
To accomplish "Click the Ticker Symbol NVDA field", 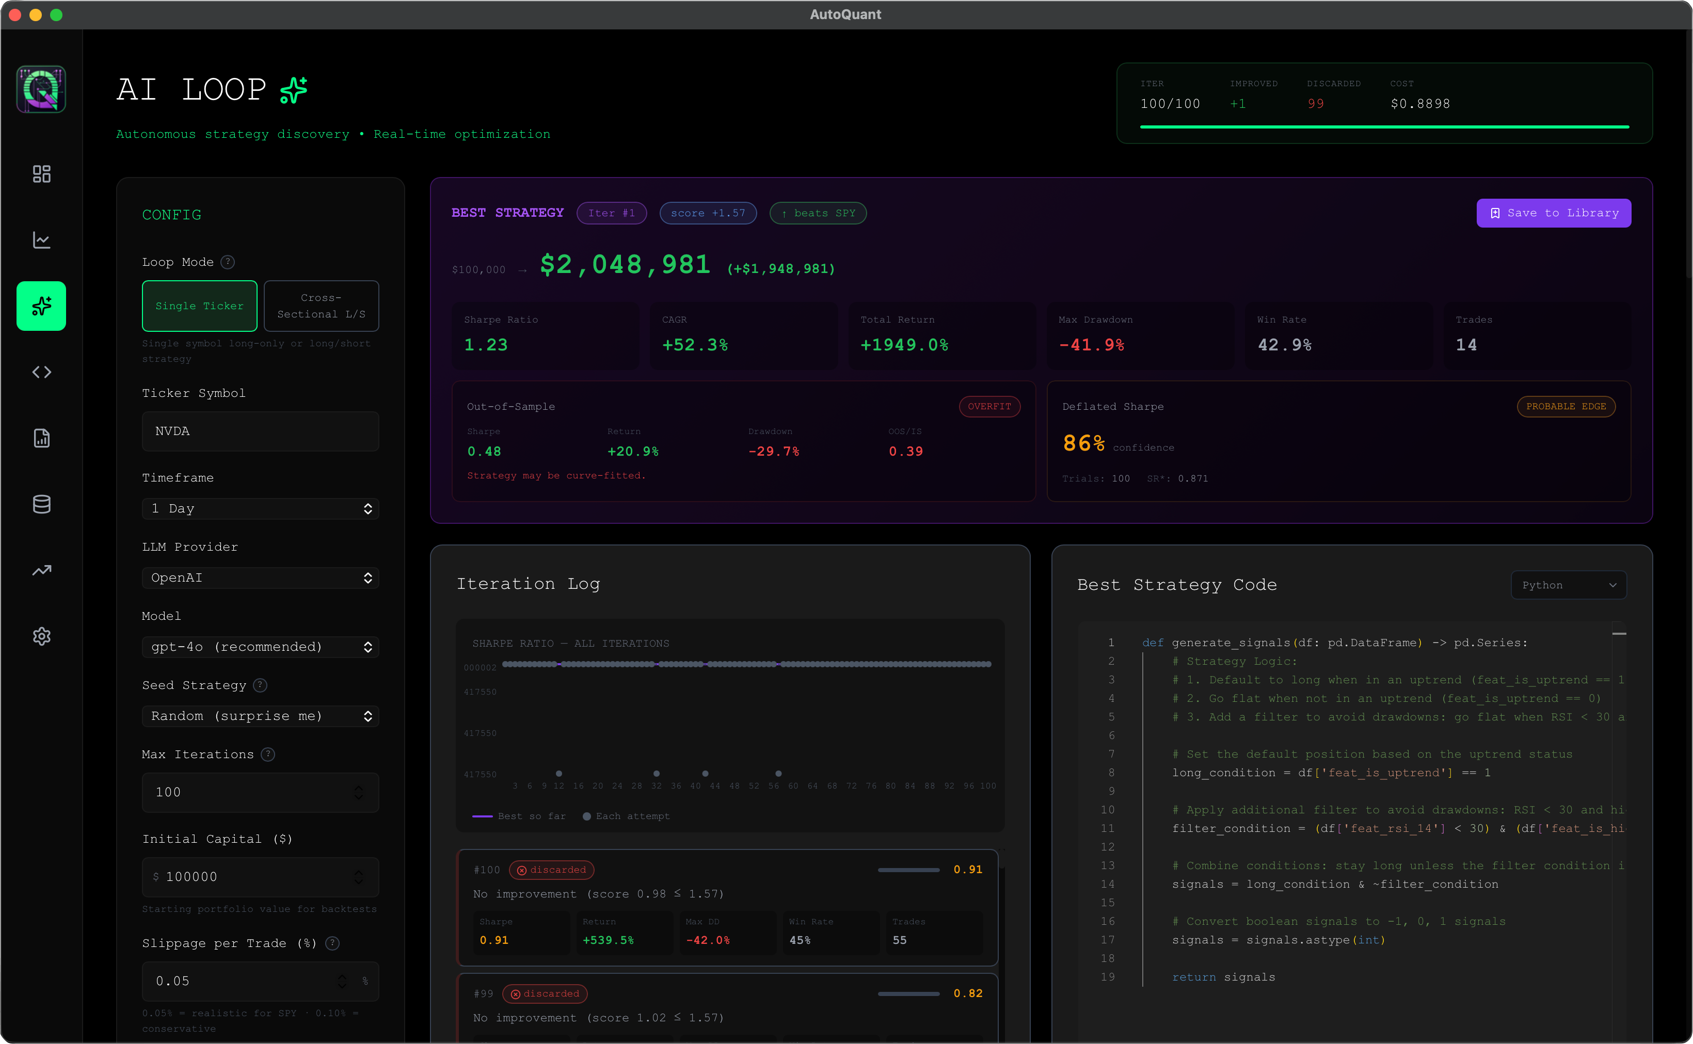I will coord(260,431).
